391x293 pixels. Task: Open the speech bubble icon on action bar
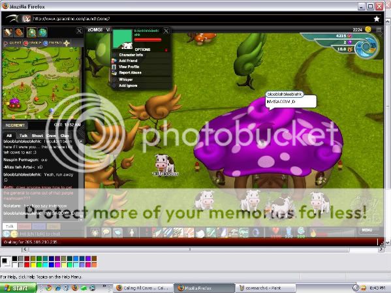point(106,233)
